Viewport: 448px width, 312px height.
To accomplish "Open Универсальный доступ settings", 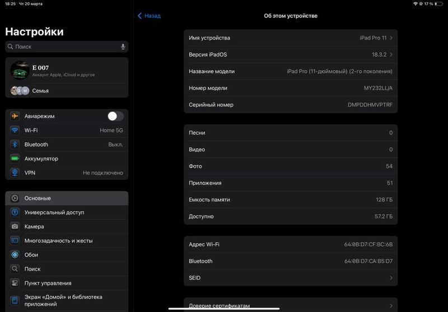I will pos(67,212).
